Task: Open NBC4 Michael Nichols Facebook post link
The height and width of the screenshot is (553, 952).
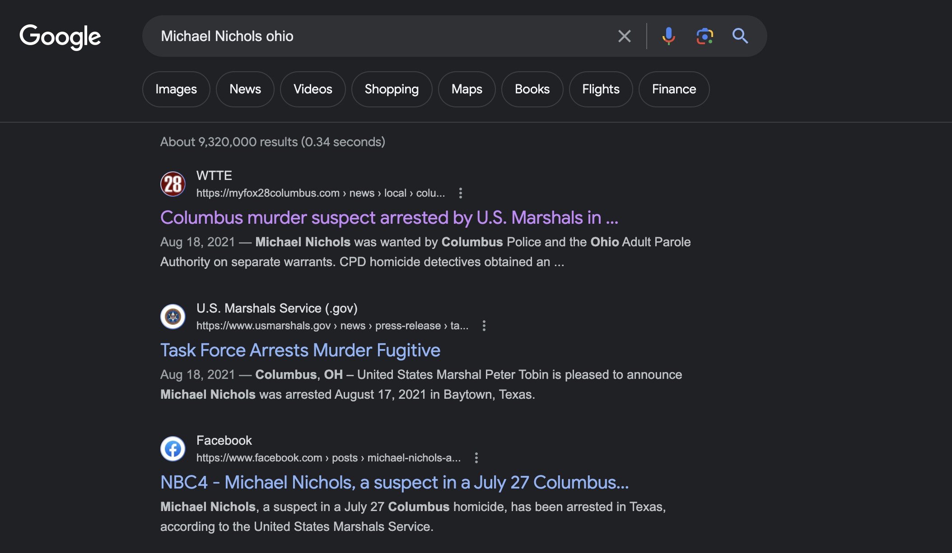Action: coord(394,483)
